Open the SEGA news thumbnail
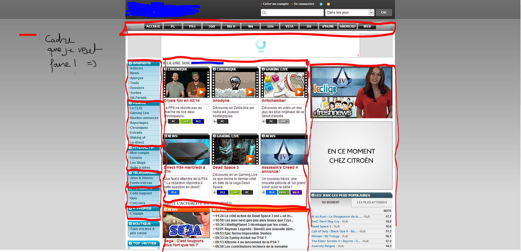521x252 pixels. [186, 225]
